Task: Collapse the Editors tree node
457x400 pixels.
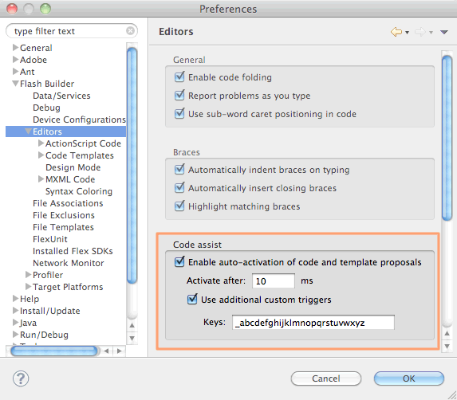Action: pos(28,131)
